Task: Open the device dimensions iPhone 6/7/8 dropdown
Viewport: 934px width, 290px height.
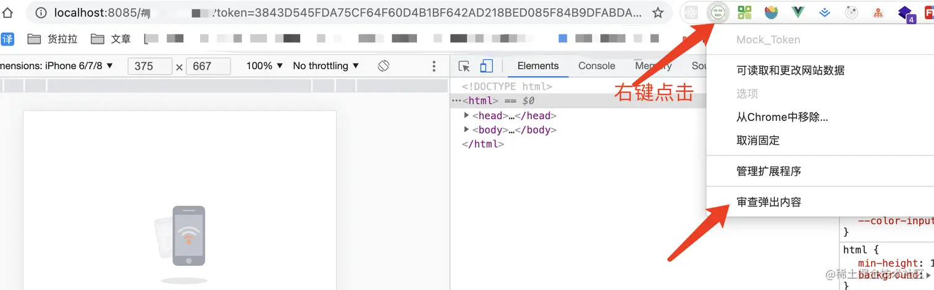Action: click(x=57, y=66)
